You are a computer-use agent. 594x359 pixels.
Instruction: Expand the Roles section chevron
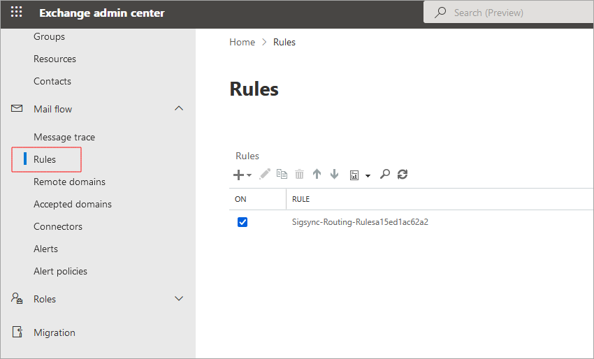179,299
